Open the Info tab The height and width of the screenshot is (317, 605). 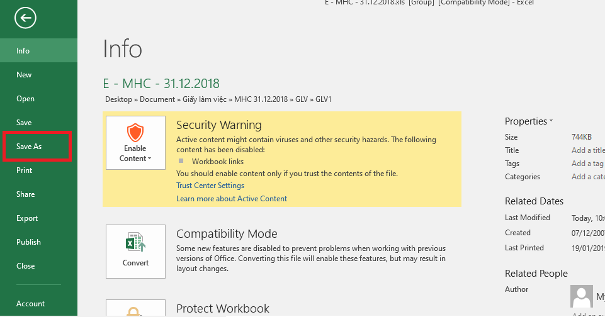(23, 51)
